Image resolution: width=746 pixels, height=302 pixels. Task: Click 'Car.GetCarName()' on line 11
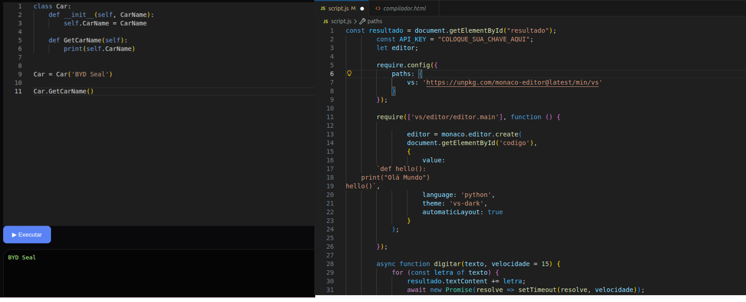coord(64,91)
